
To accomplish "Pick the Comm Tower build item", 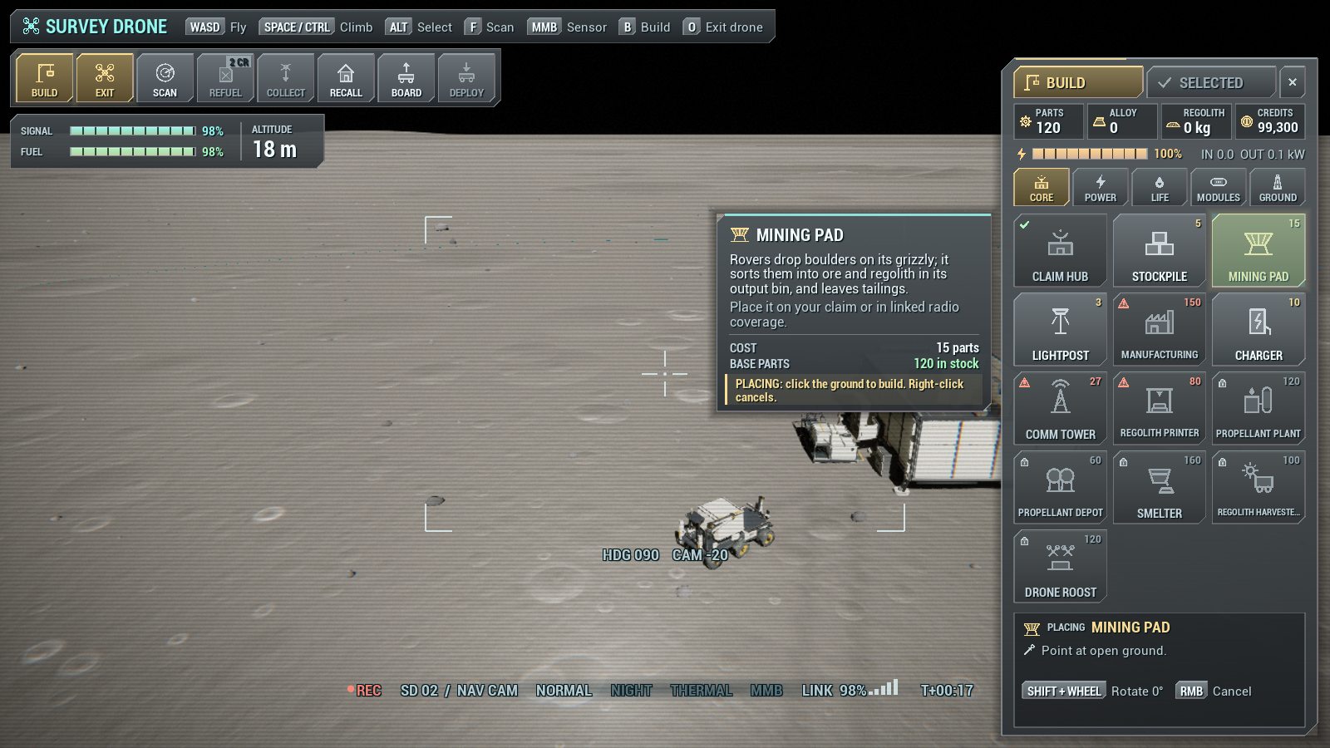I will coord(1060,408).
